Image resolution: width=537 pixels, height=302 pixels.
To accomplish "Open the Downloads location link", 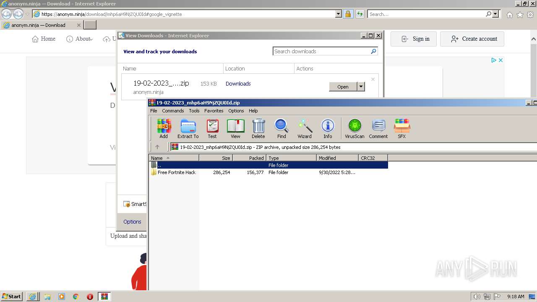I will click(x=238, y=83).
